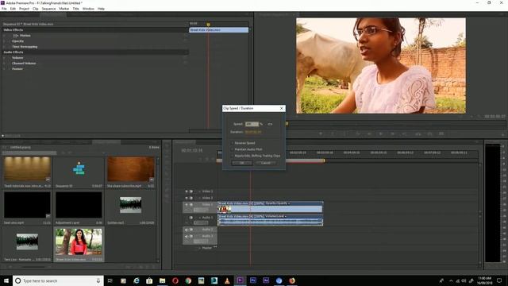Expand the Master audio track
This screenshot has width=508, height=286.
pos(199,248)
